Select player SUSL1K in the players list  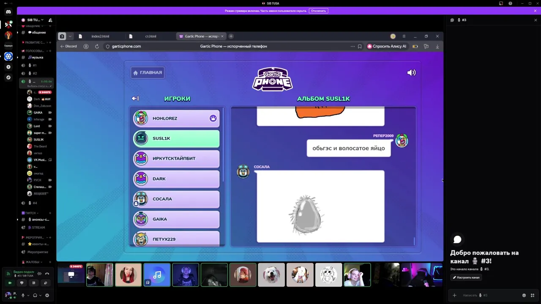176,138
